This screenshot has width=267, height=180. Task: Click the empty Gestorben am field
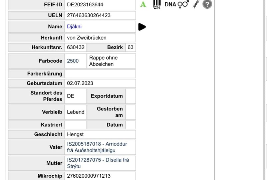(130, 112)
